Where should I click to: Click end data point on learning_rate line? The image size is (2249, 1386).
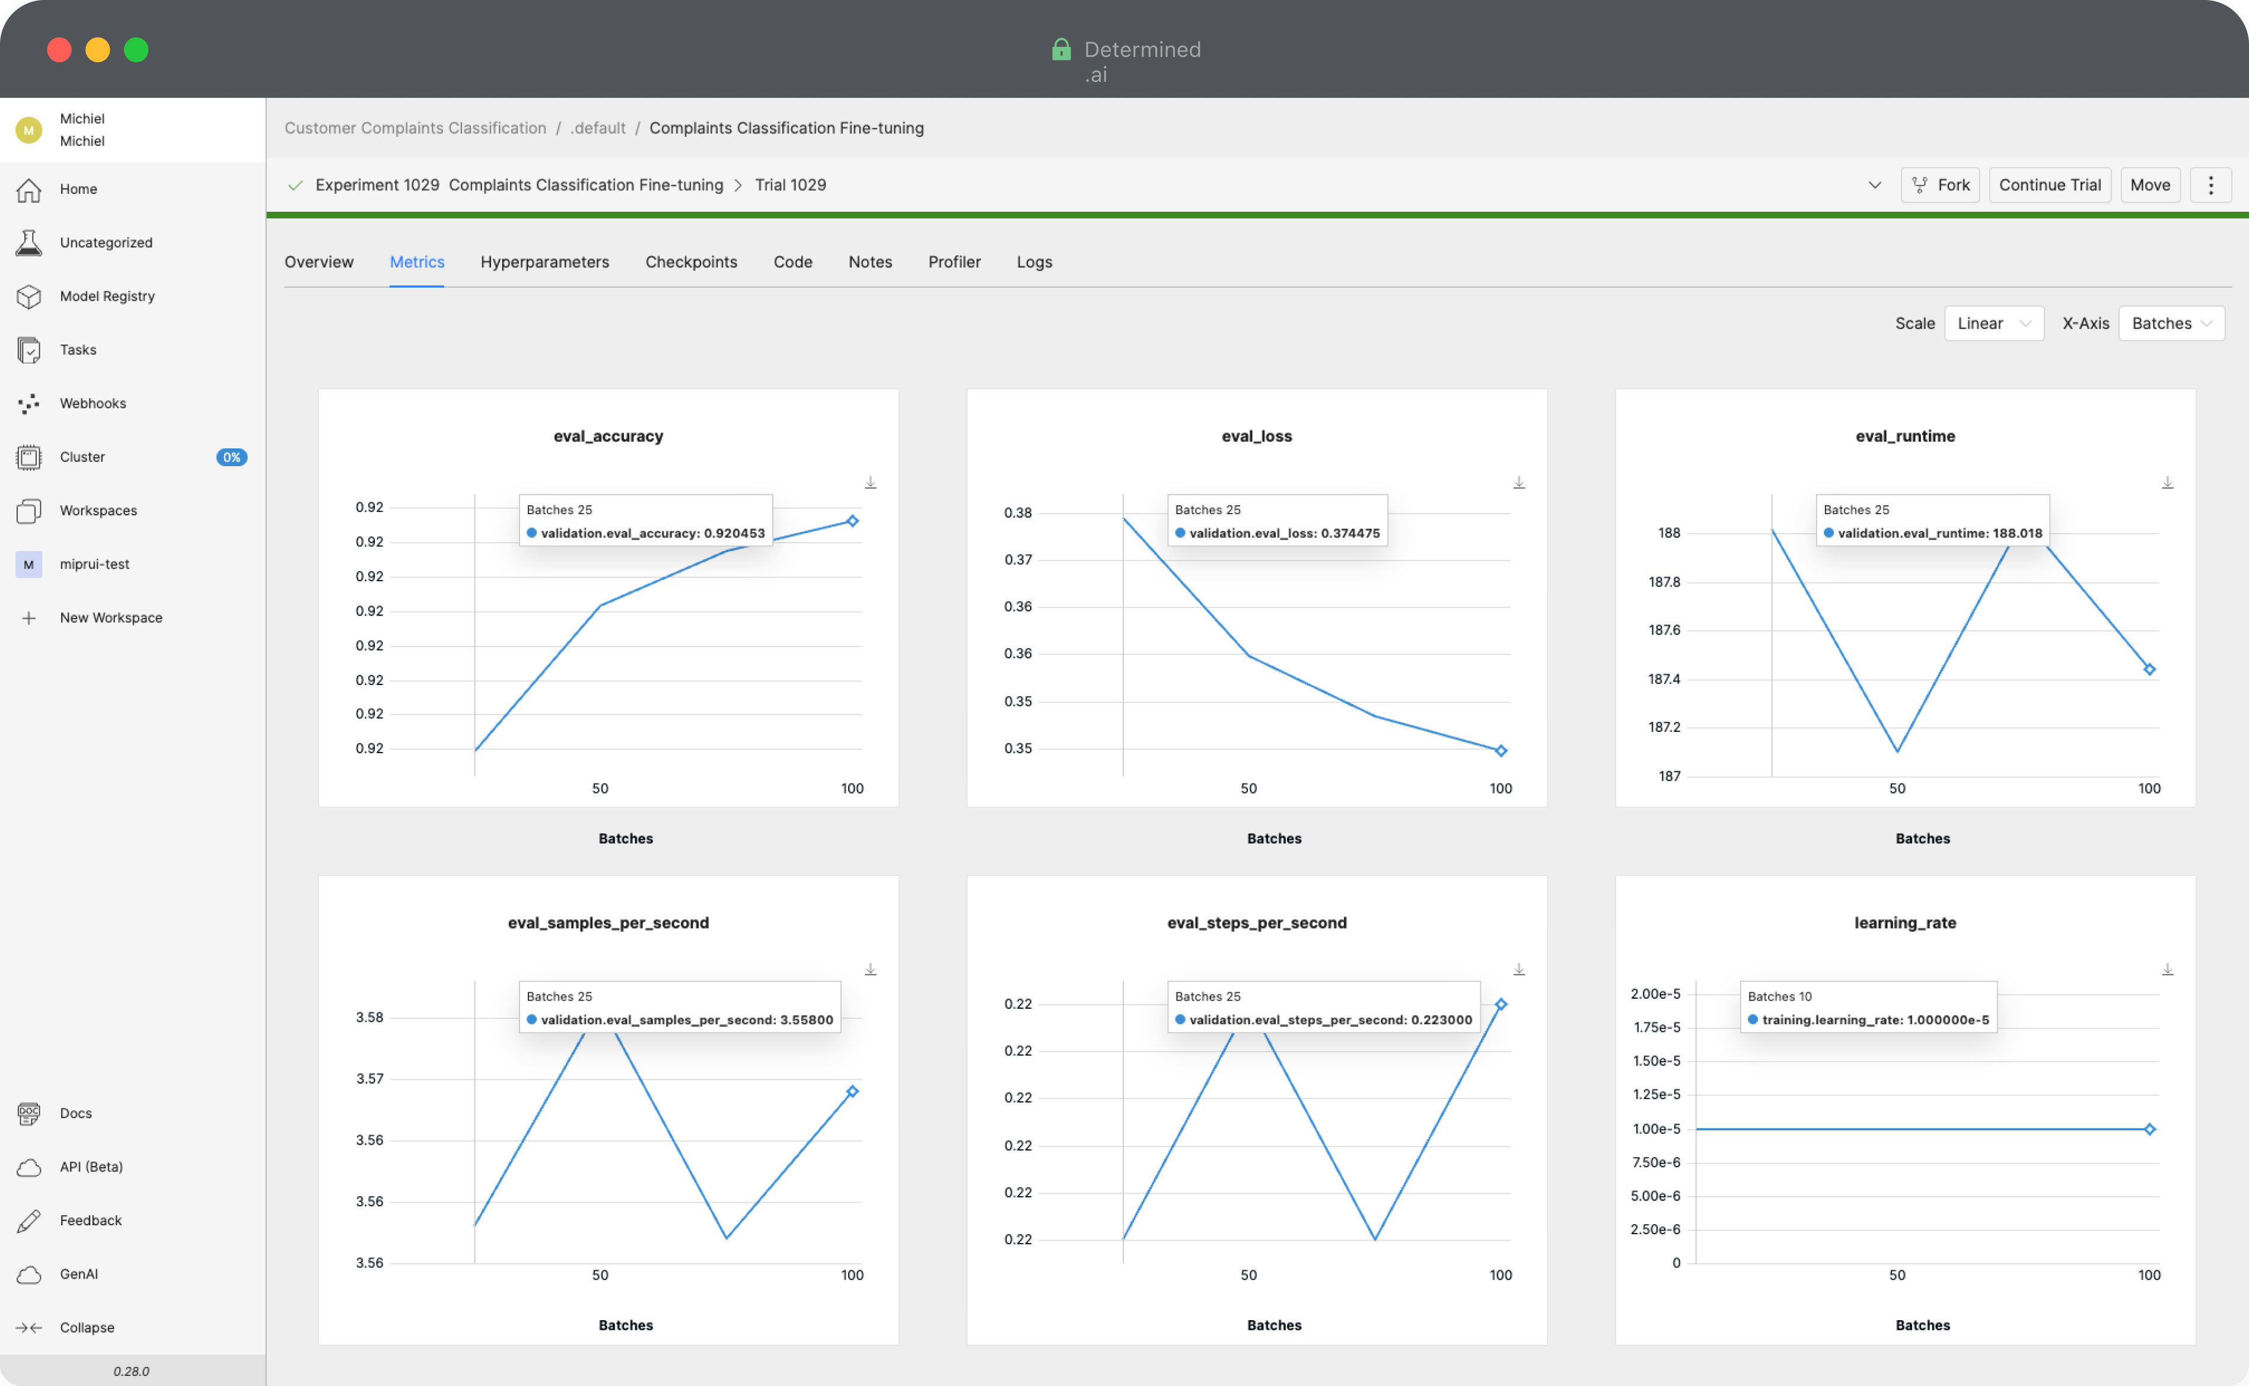coord(2150,1130)
